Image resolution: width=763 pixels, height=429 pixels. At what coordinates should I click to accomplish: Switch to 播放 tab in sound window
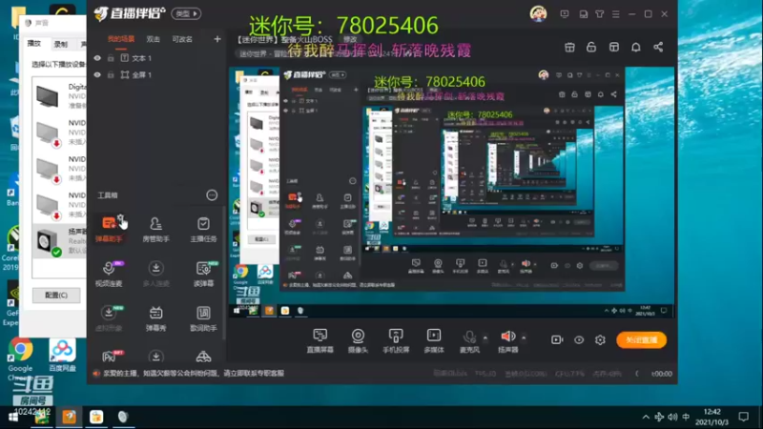pos(34,44)
